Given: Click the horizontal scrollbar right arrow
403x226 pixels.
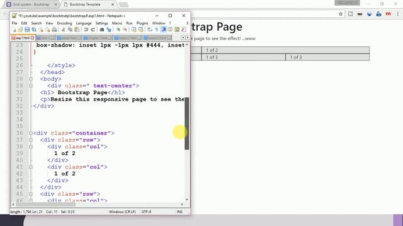Looking at the screenshot, I should click(182, 204).
